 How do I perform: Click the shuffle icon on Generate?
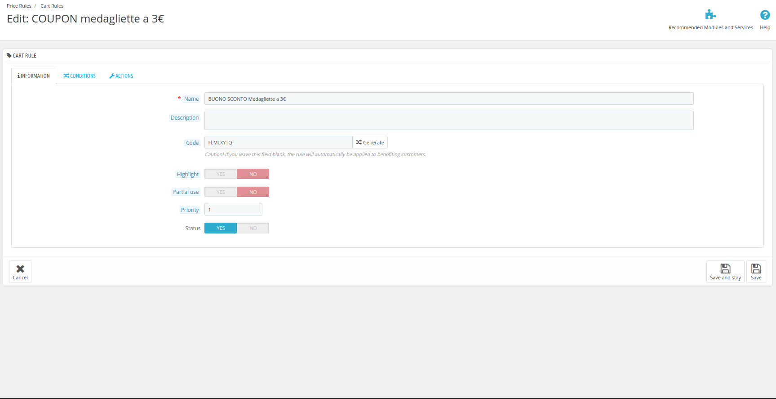359,142
